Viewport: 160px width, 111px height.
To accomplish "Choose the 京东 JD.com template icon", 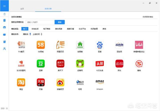I will pyautogui.click(x=119, y=63).
